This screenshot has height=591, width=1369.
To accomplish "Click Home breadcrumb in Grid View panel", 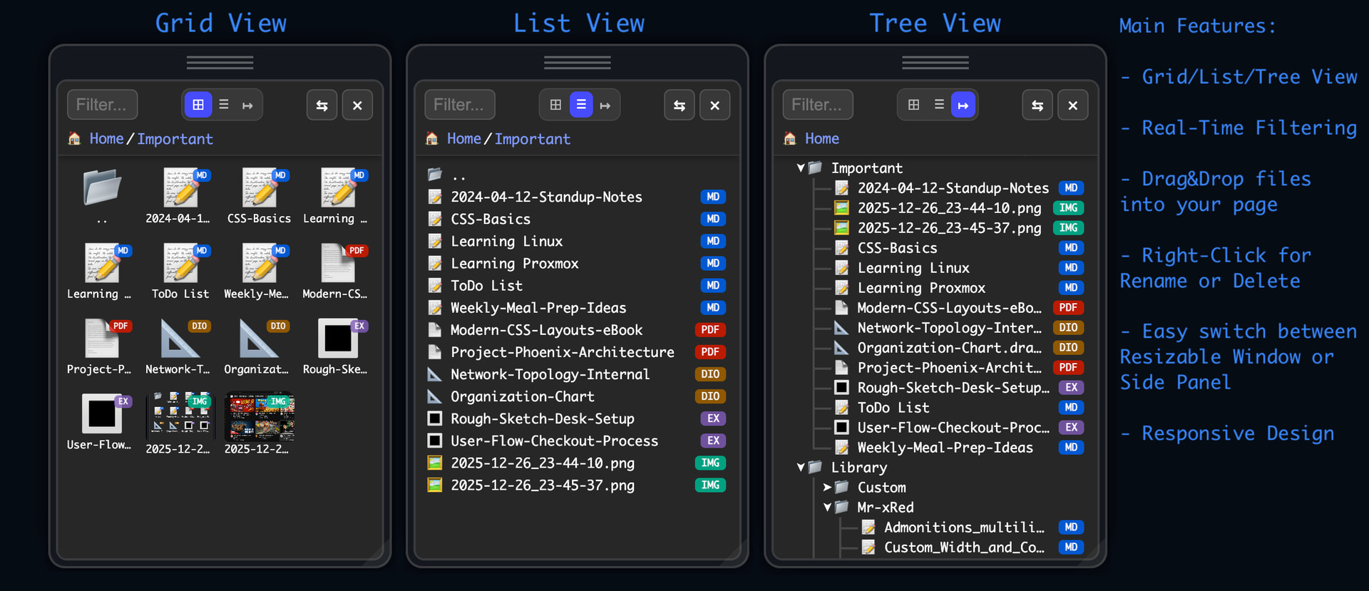I will 106,139.
